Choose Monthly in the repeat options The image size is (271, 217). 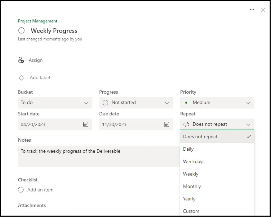coord(192,186)
